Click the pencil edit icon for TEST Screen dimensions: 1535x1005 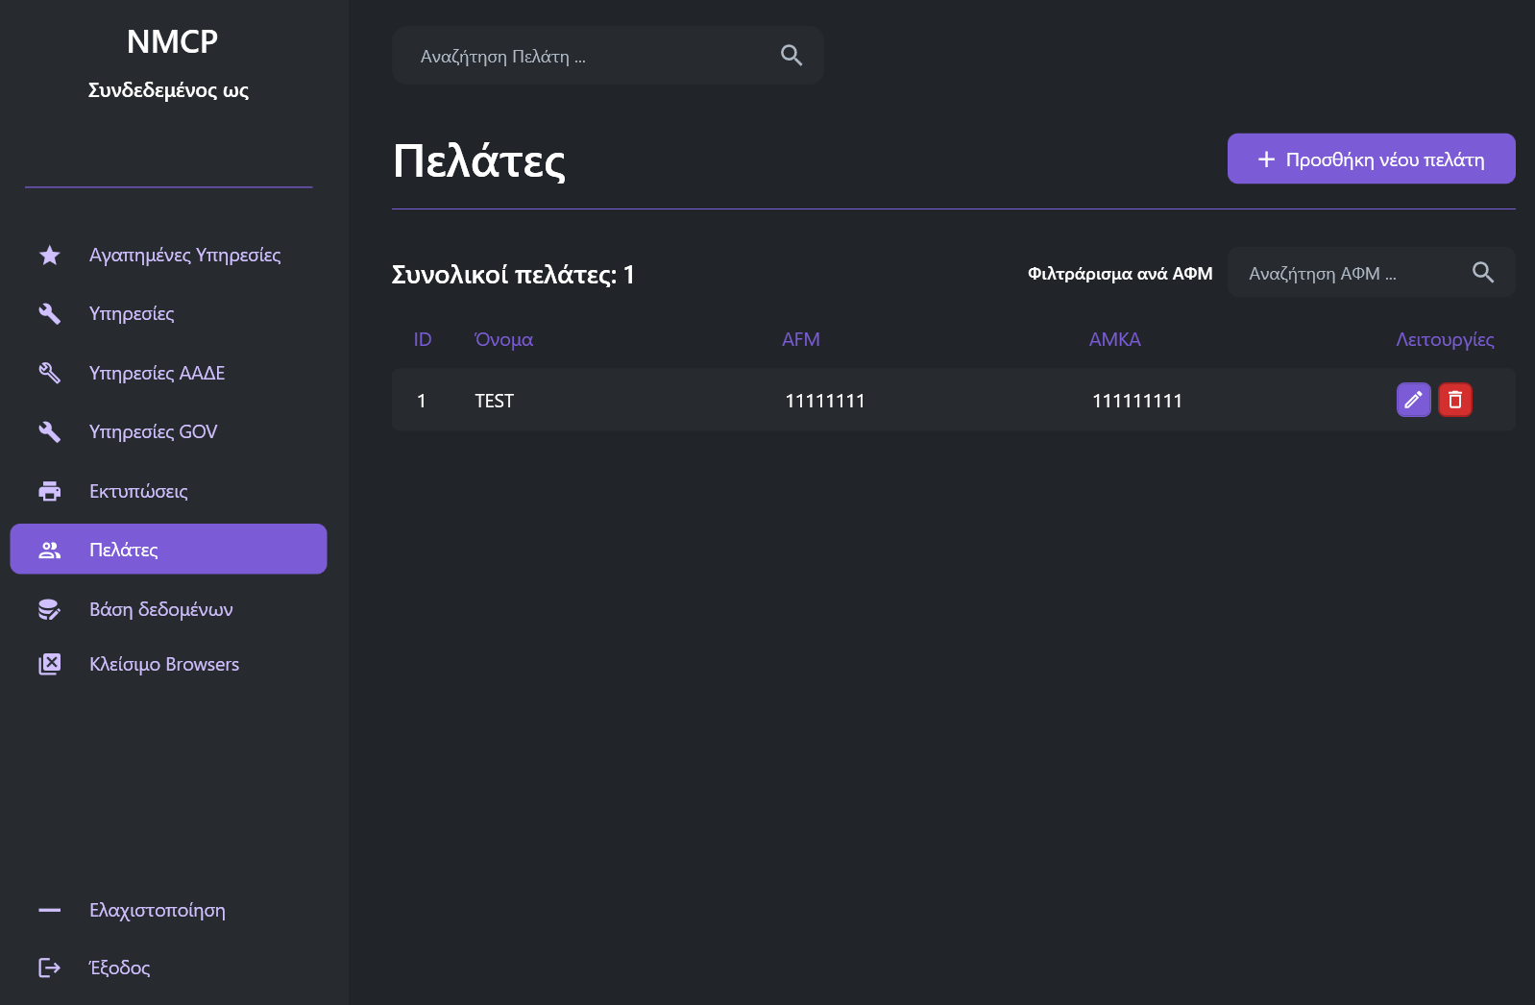(1413, 400)
